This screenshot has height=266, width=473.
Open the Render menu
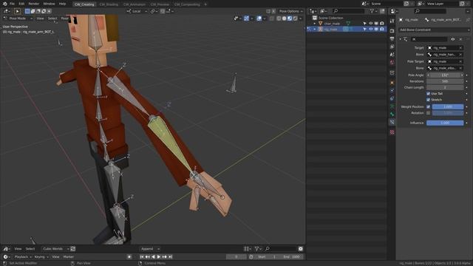[34, 4]
